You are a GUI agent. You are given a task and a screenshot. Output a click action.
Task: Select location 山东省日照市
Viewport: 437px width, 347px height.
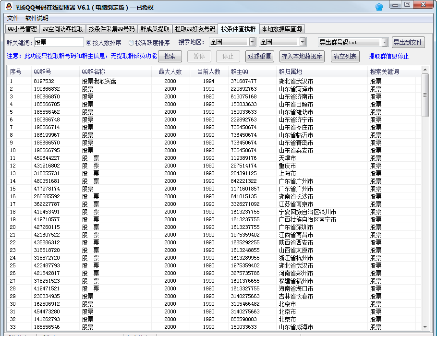click(x=296, y=105)
